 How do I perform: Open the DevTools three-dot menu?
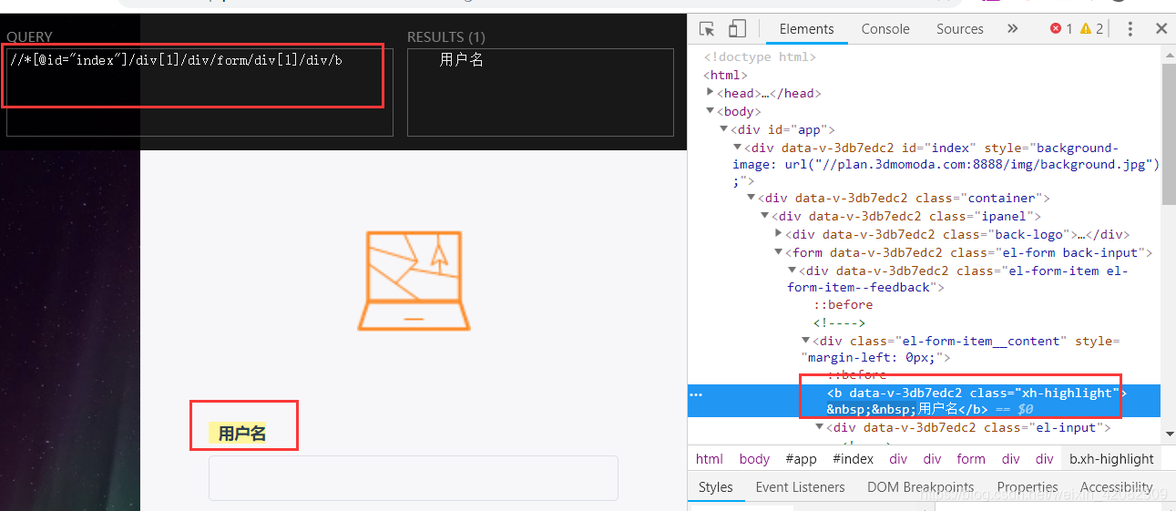pos(1130,29)
